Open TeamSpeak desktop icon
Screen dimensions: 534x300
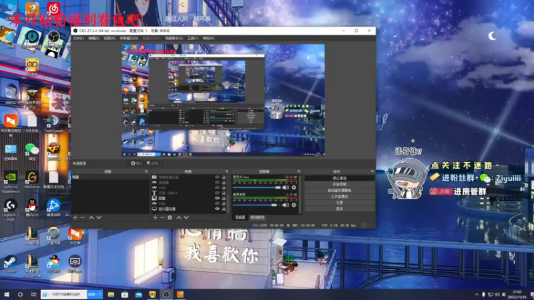coord(53,124)
